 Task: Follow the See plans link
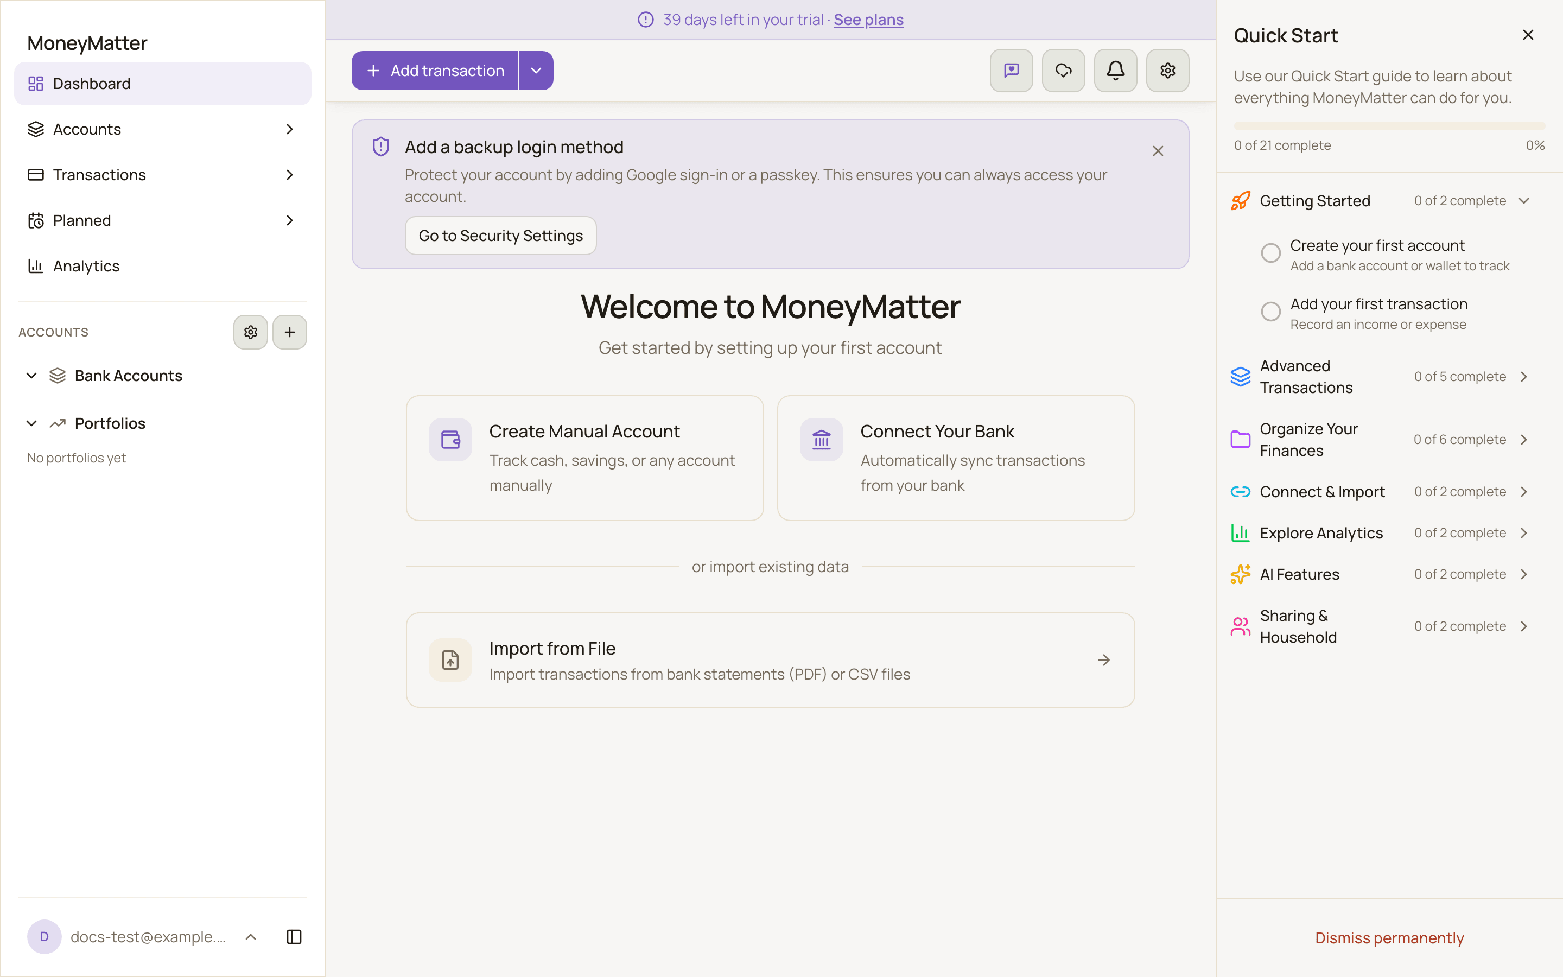(x=868, y=20)
